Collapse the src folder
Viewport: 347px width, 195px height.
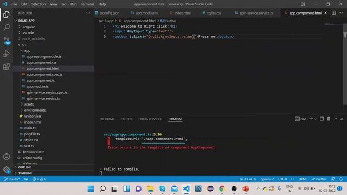[20, 44]
